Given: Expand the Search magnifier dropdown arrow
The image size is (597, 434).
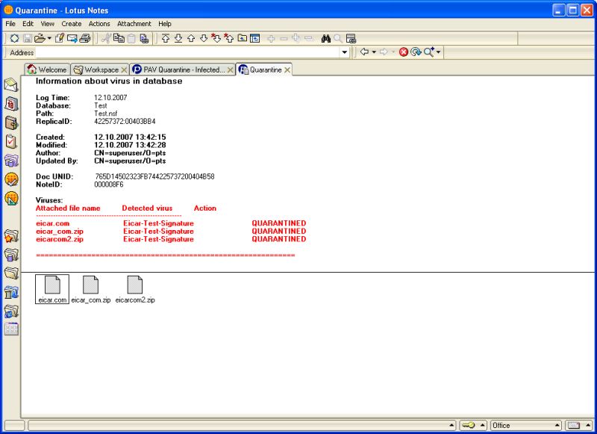Looking at the screenshot, I should click(x=438, y=52).
